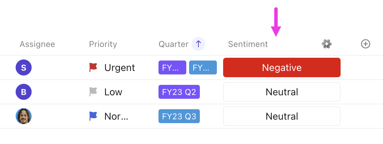This screenshot has height=144, width=383.
Task: Select the purple FY23 Q2 tag
Action: point(179,92)
